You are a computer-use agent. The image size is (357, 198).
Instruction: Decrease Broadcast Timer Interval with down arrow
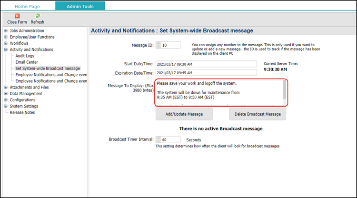[x=159, y=141]
